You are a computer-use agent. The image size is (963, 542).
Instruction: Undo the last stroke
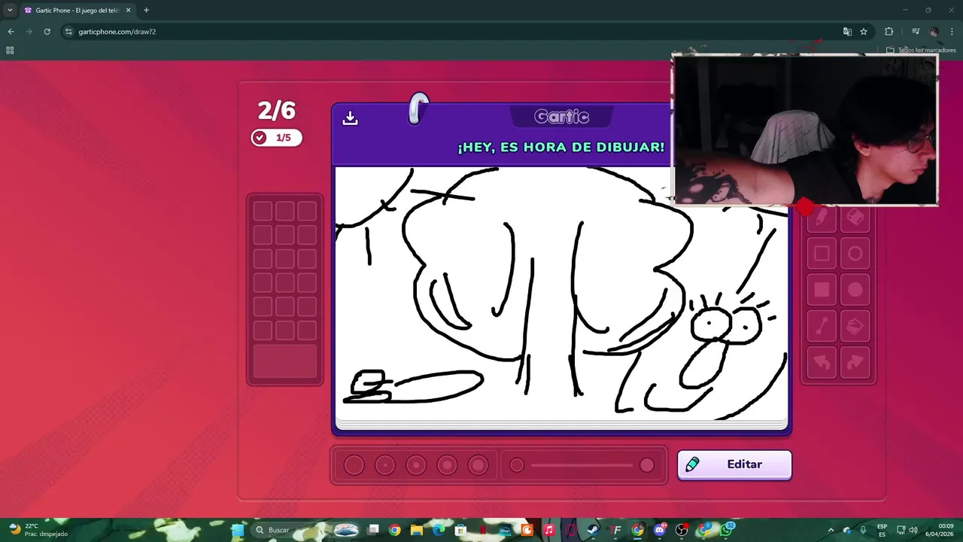[x=822, y=363]
